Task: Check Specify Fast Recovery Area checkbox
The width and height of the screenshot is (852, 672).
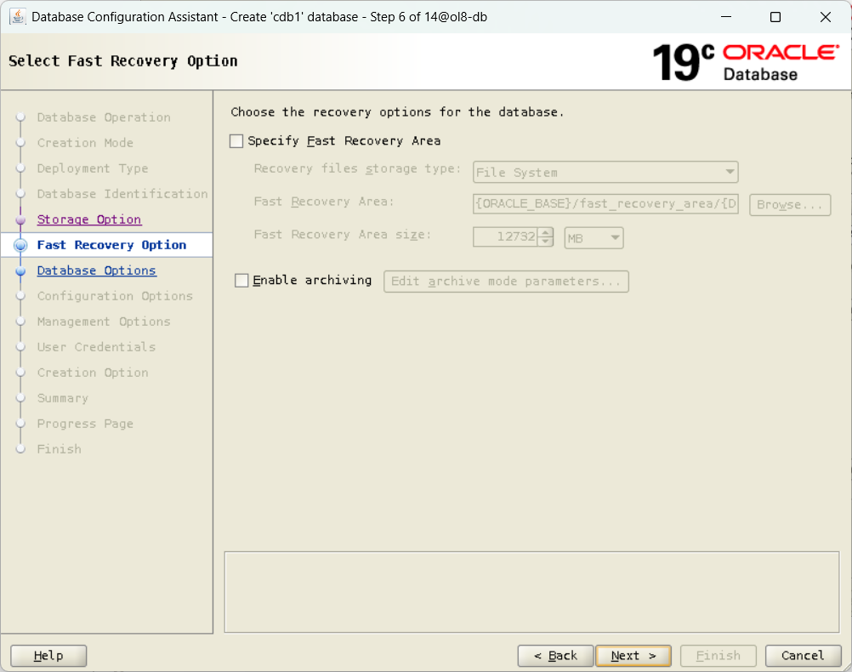Action: (x=236, y=141)
